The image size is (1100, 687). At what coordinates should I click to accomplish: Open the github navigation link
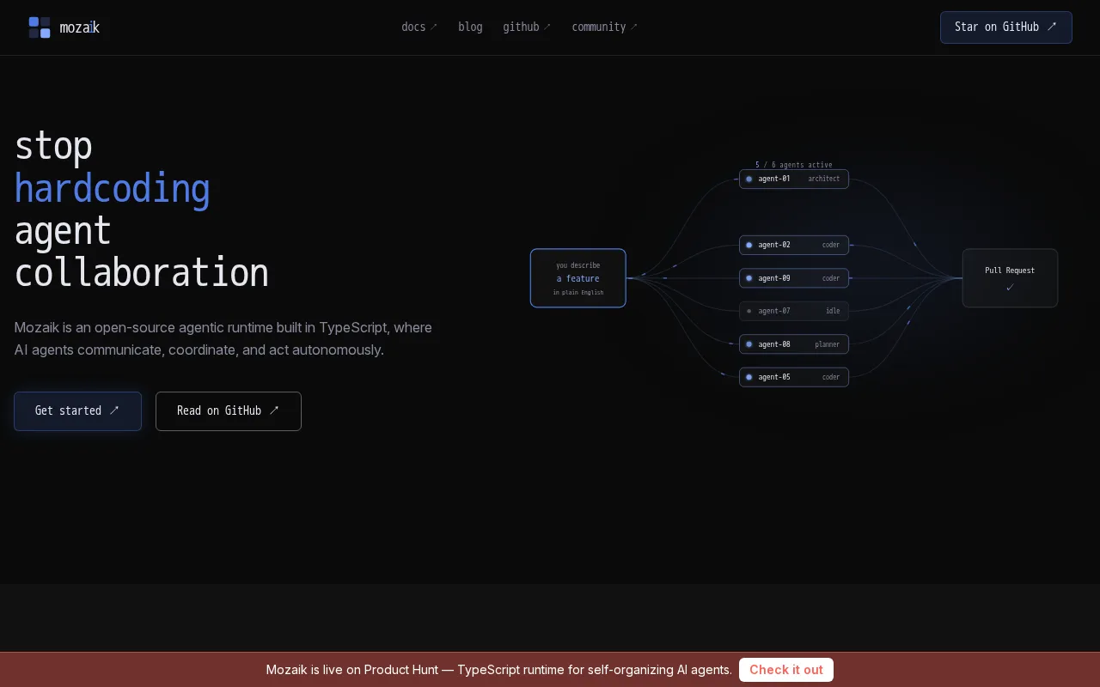click(527, 27)
